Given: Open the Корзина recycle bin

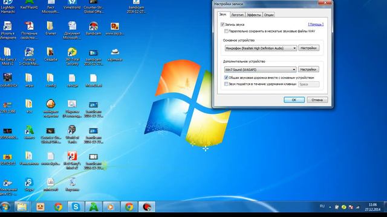Looking at the screenshot, I should 72,184.
